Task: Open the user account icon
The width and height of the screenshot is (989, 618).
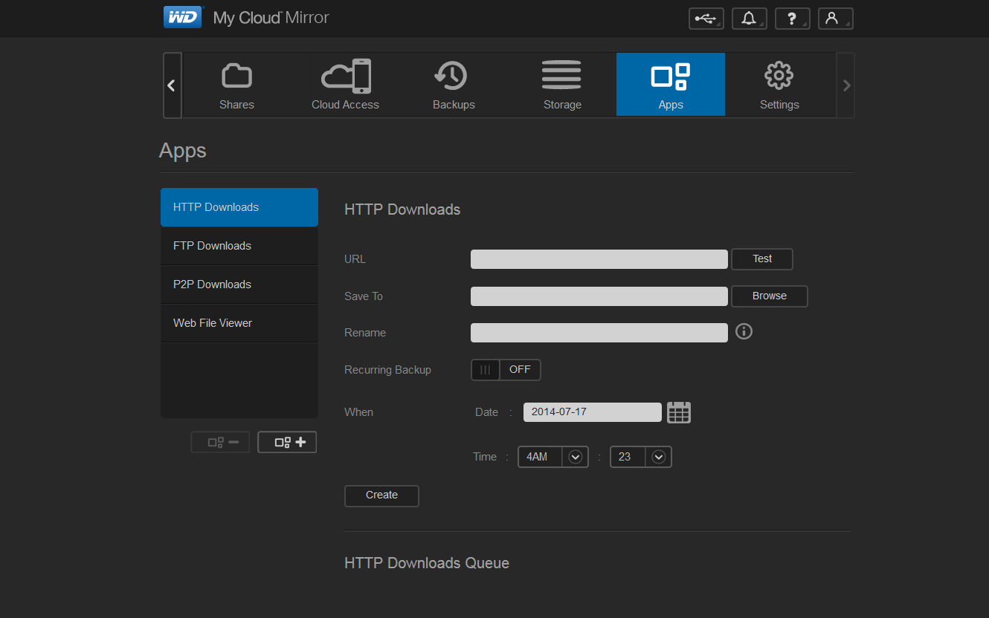Action: [x=836, y=19]
